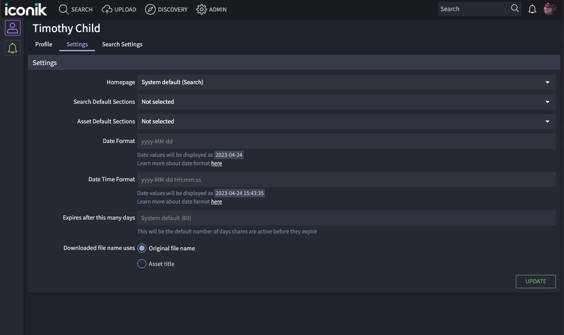The height and width of the screenshot is (335, 564).
Task: Open the Search Settings tab
Action: [122, 44]
